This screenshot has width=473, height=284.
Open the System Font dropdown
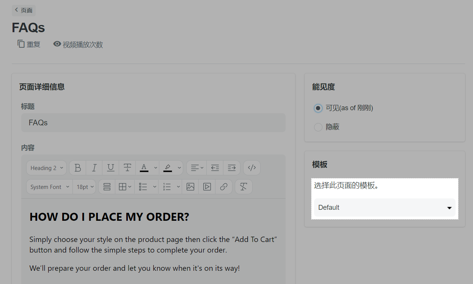pos(49,187)
